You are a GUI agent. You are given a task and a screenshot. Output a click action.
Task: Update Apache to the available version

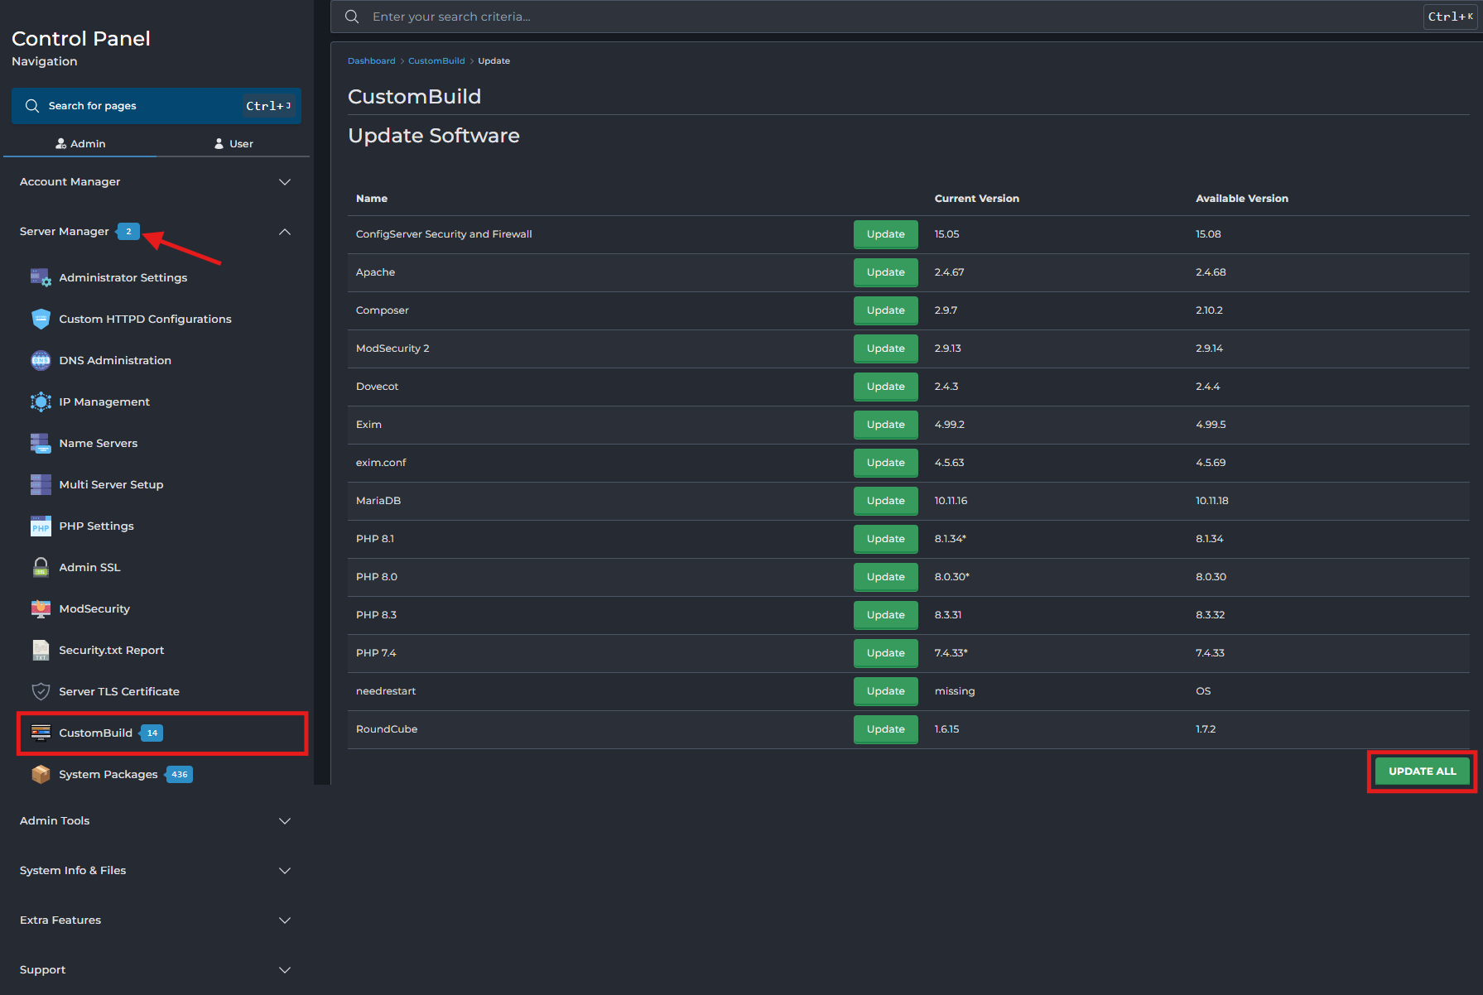tap(885, 272)
